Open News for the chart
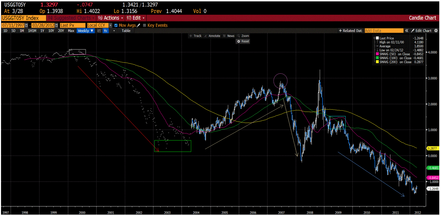The image size is (441, 216). pos(230,36)
